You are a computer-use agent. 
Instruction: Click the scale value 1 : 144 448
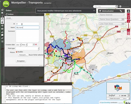click(123, 95)
